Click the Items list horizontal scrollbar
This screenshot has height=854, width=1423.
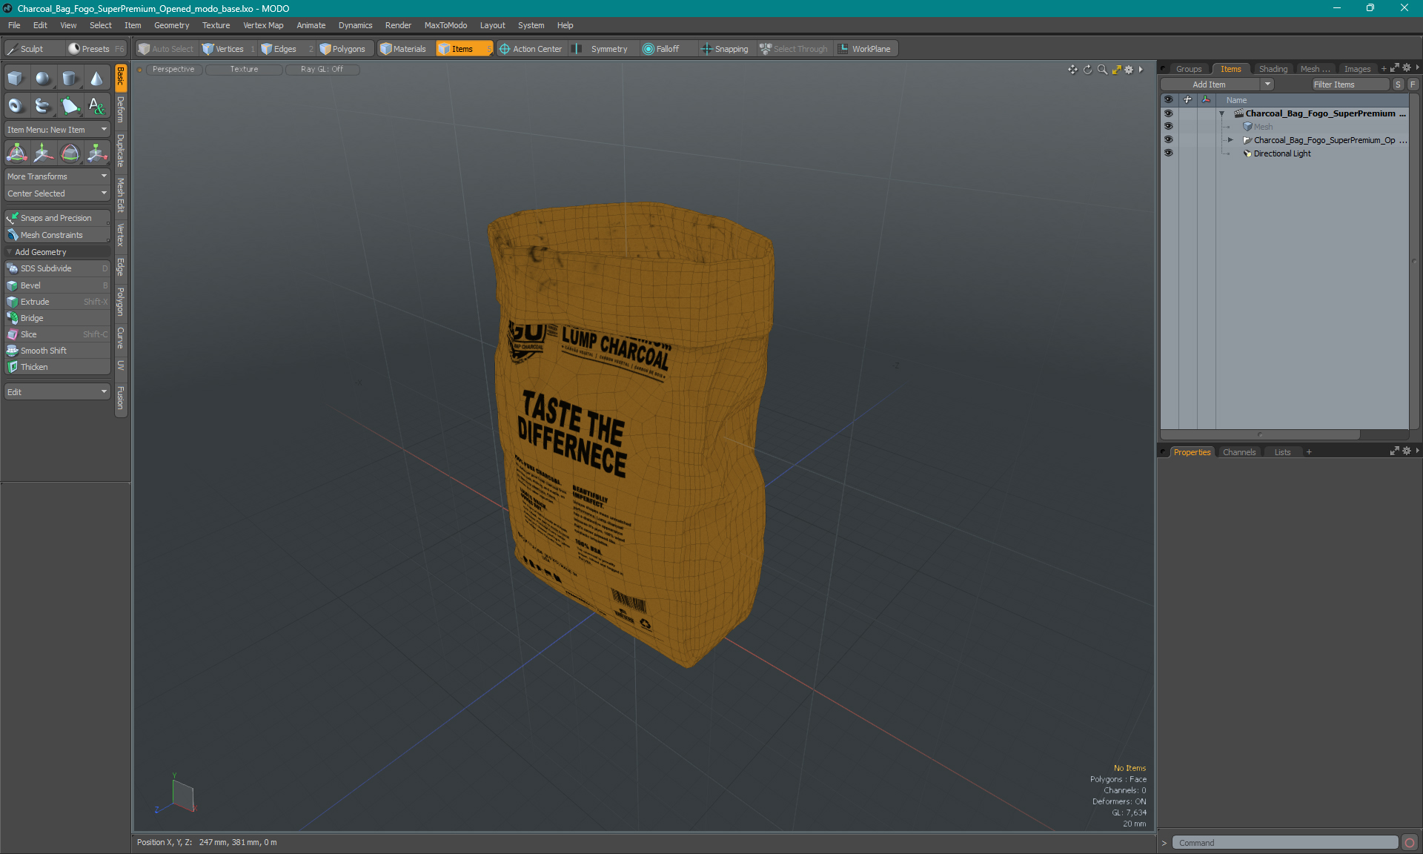pos(1260,434)
